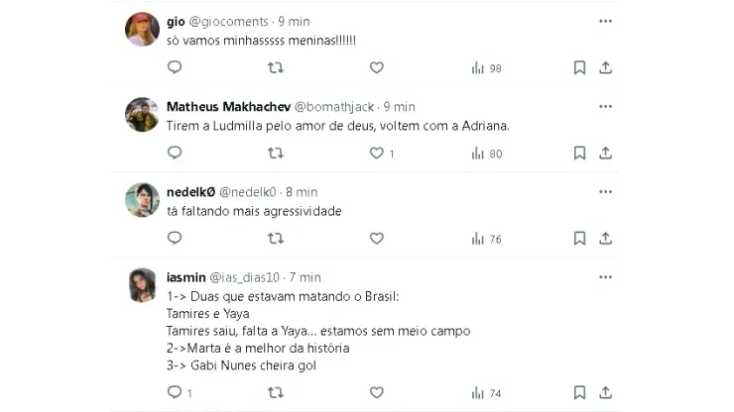The width and height of the screenshot is (734, 412).
Task: Open gio's profile picture
Action: click(142, 29)
